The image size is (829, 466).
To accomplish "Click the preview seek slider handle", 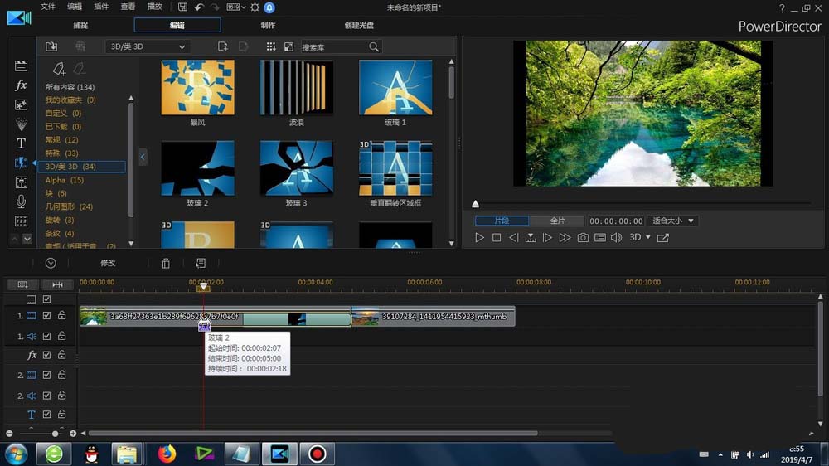I will tap(475, 204).
